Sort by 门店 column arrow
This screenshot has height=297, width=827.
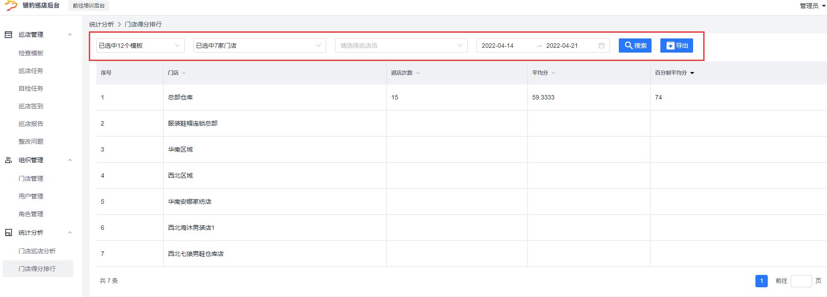coord(184,73)
